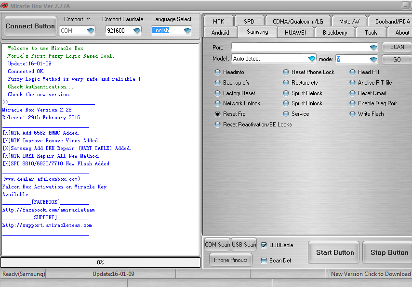Switch to the SPD tab
412x287 pixels.
249,21
